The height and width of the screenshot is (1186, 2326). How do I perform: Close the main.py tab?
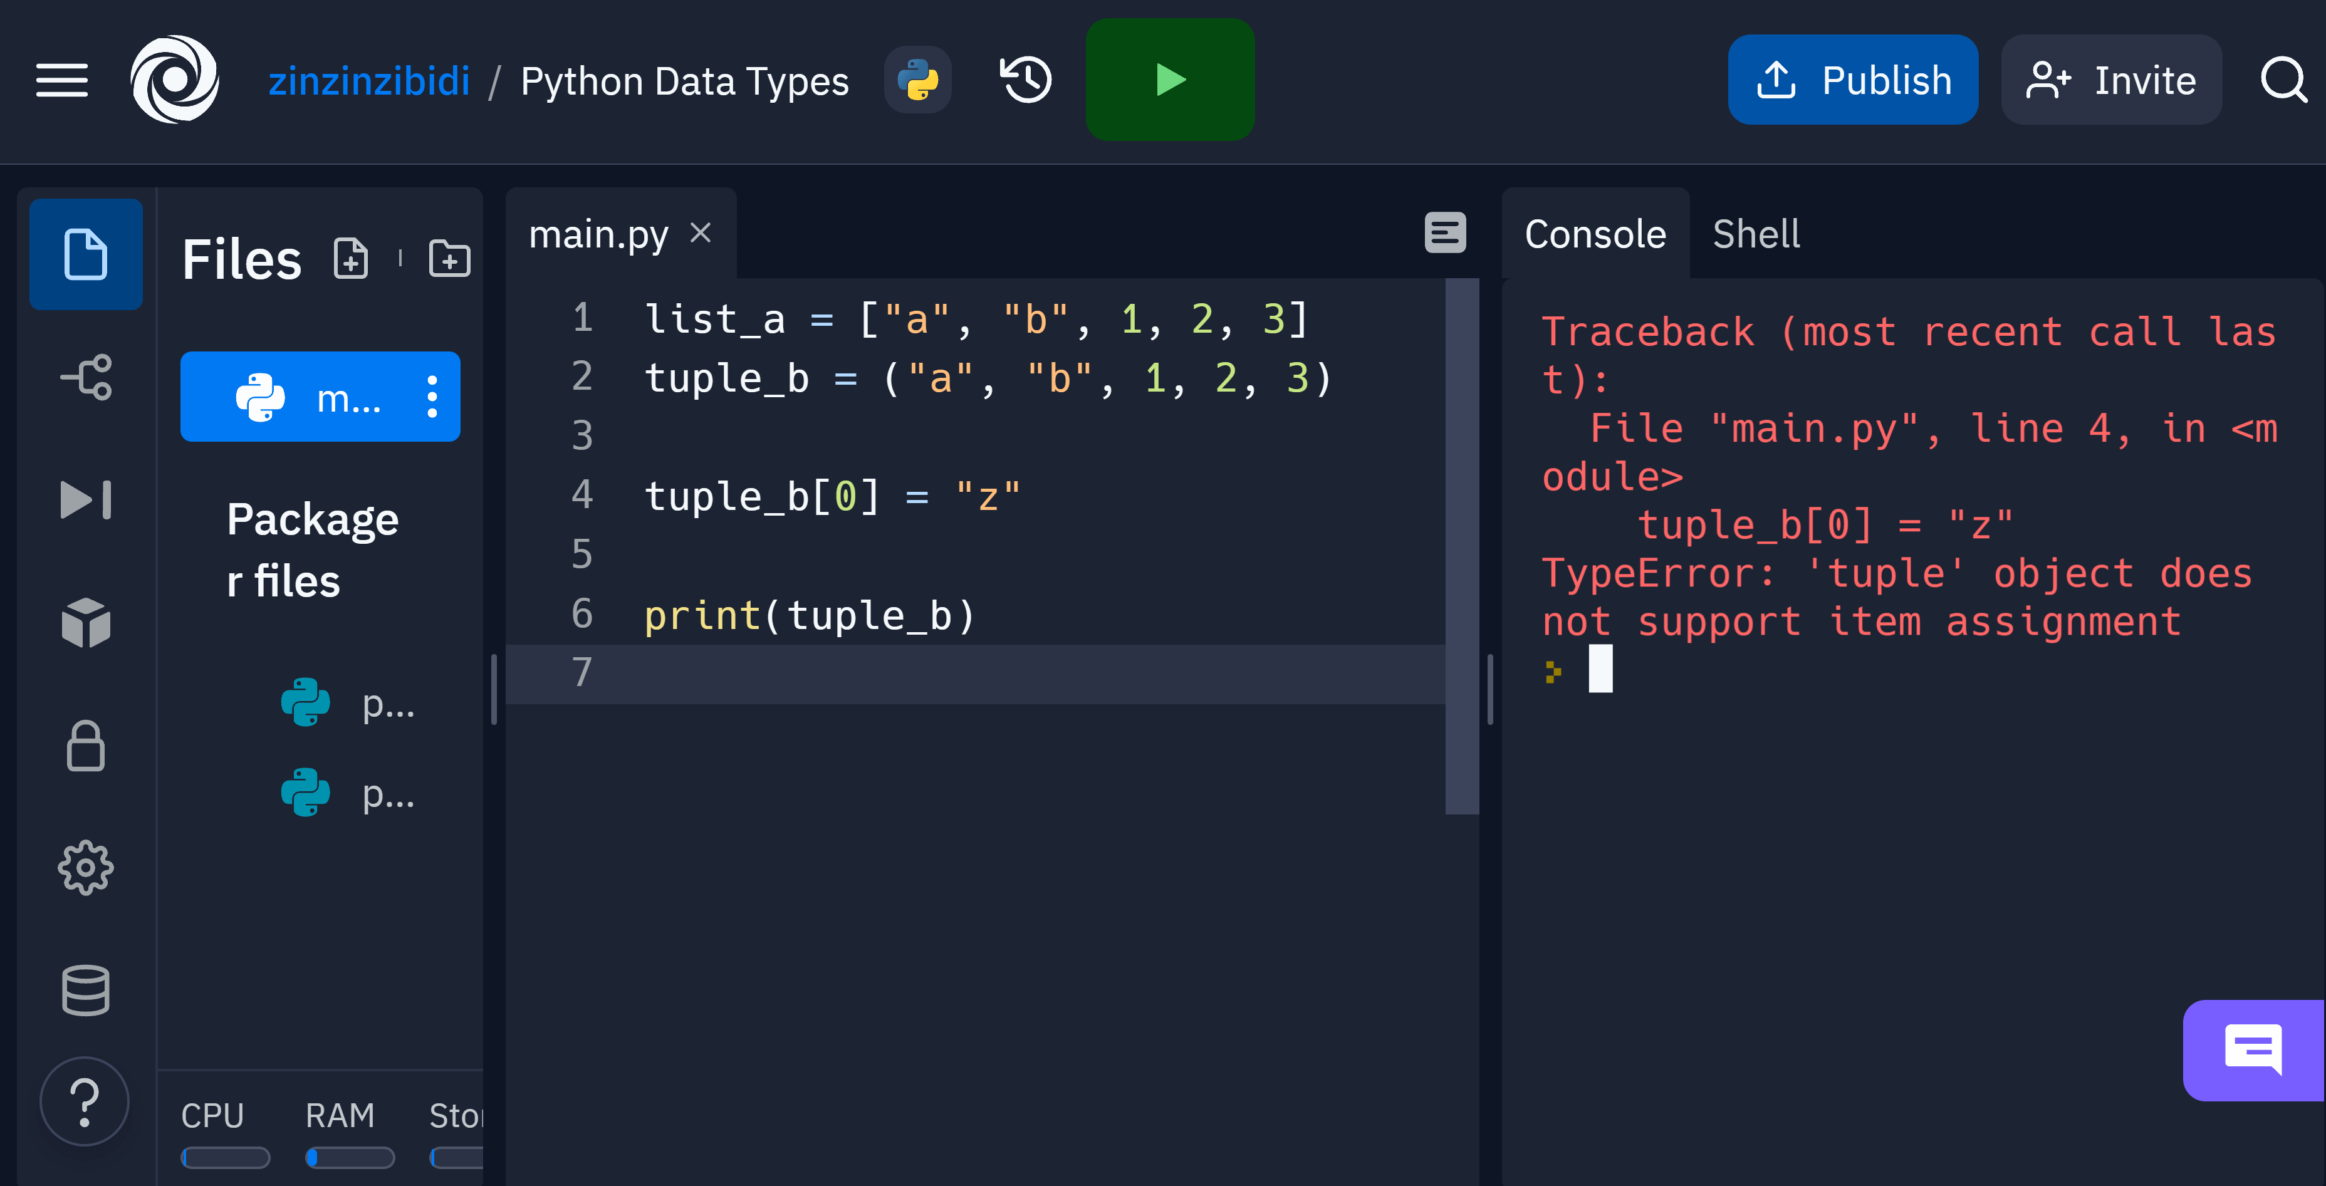pos(701,233)
